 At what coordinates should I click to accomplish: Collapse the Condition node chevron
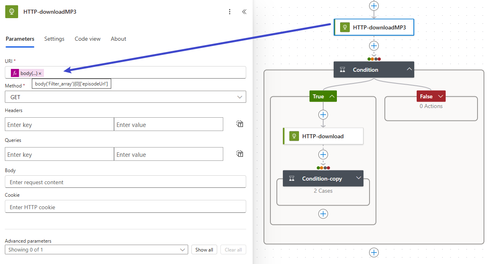(x=409, y=70)
